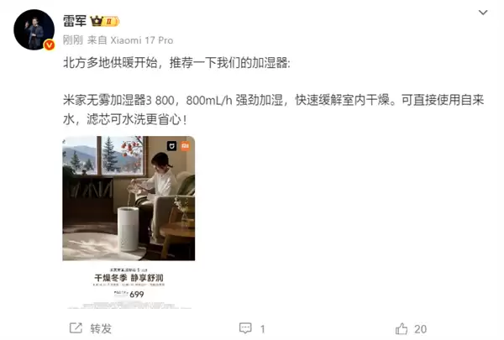Image resolution: width=504 pixels, height=340 pixels.
Task: Click the 699 price in the poster
Action: pyautogui.click(x=137, y=294)
